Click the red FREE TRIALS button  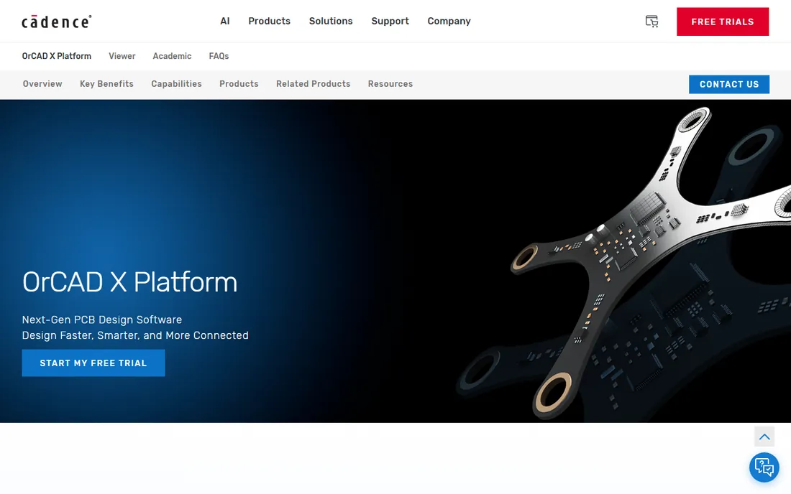(x=723, y=22)
